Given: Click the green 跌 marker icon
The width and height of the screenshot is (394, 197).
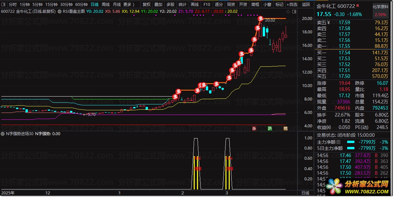Looking at the screenshot, I should (270, 129).
